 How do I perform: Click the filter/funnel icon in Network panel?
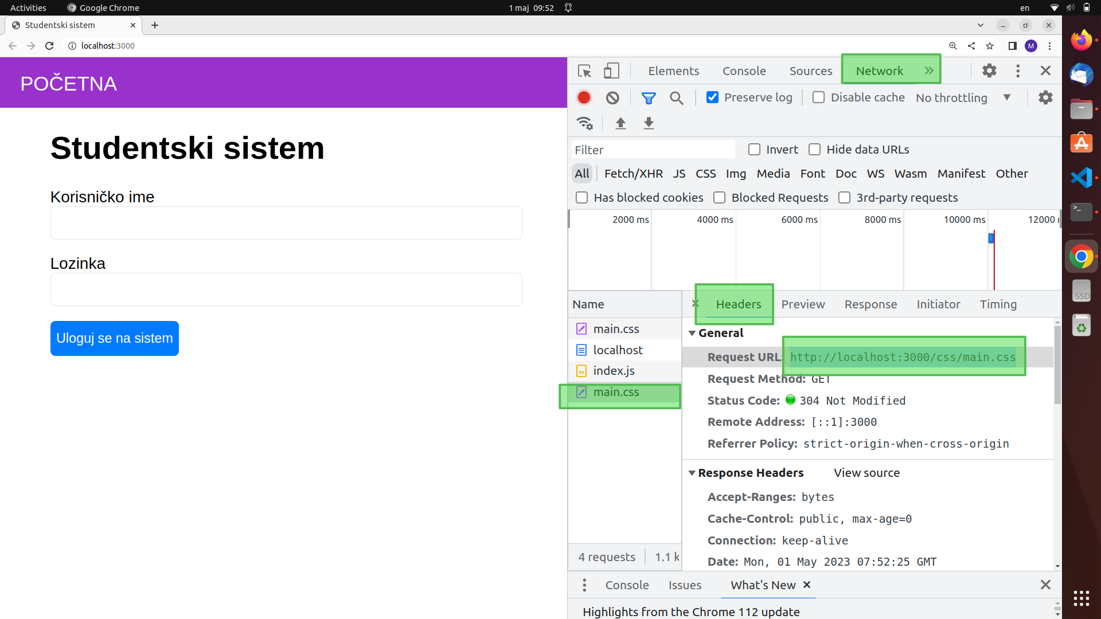(x=648, y=97)
